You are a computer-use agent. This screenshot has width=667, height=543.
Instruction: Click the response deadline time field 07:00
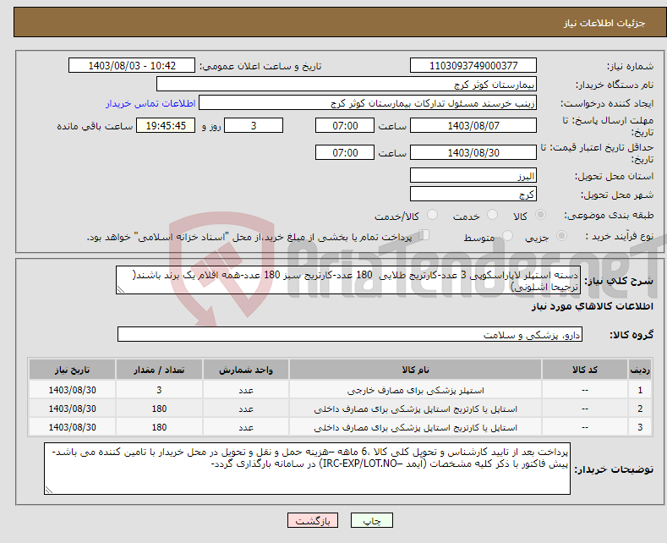click(x=345, y=125)
